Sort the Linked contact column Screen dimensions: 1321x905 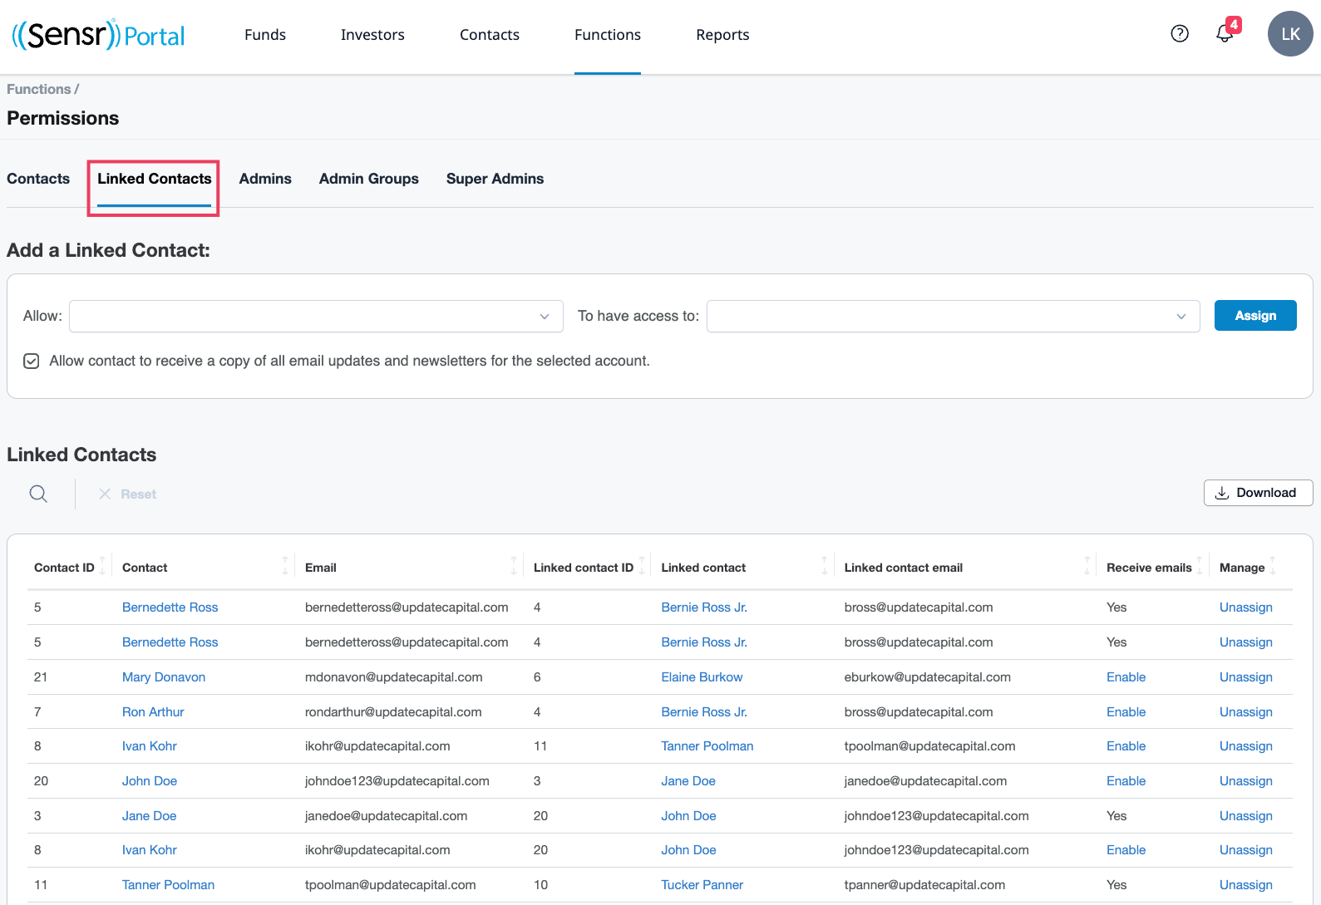coord(824,567)
